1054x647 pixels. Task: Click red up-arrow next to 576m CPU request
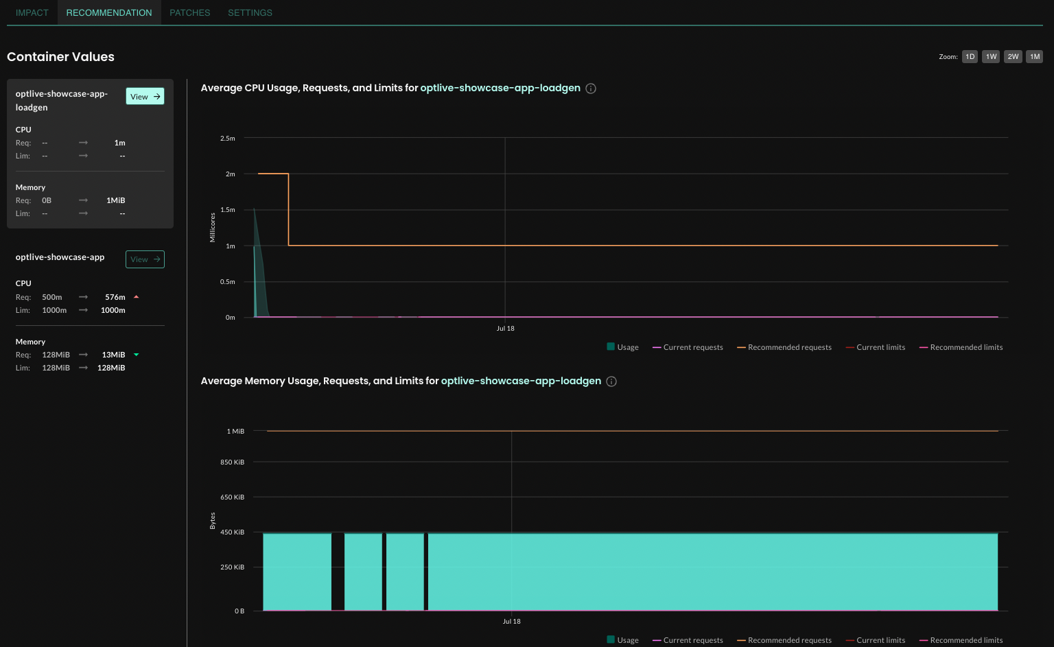[137, 297]
